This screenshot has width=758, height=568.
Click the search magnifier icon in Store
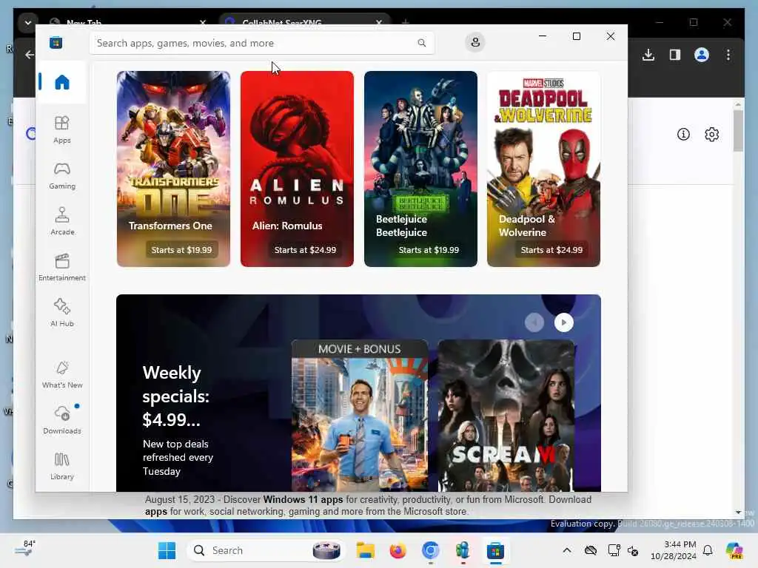click(421, 43)
